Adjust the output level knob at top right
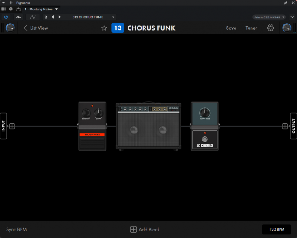 pos(287,28)
